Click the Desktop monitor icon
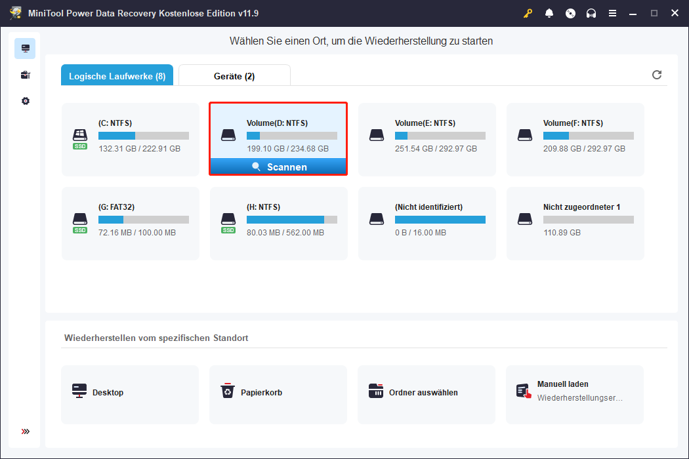The image size is (689, 459). [79, 391]
